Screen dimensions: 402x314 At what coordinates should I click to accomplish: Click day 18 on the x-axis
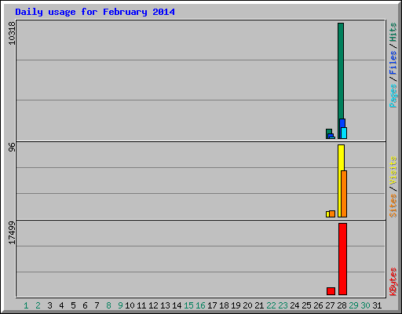pos(224,305)
